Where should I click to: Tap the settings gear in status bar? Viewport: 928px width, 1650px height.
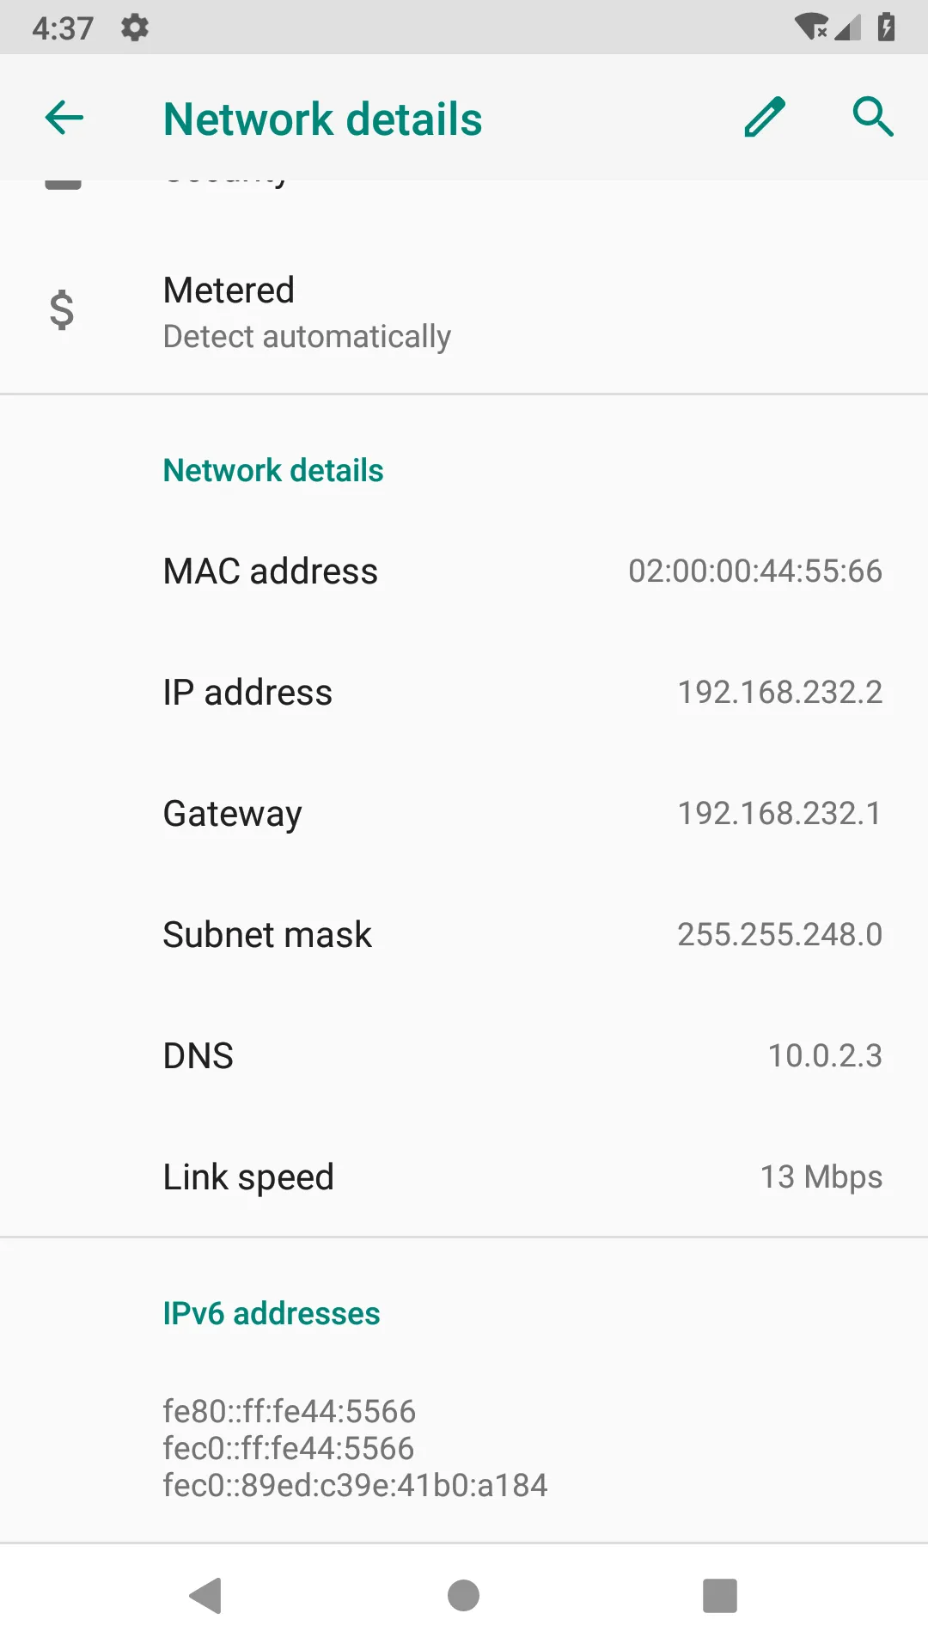coord(135,27)
